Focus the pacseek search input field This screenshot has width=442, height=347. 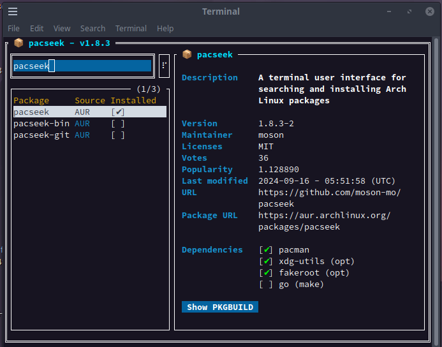[82, 66]
